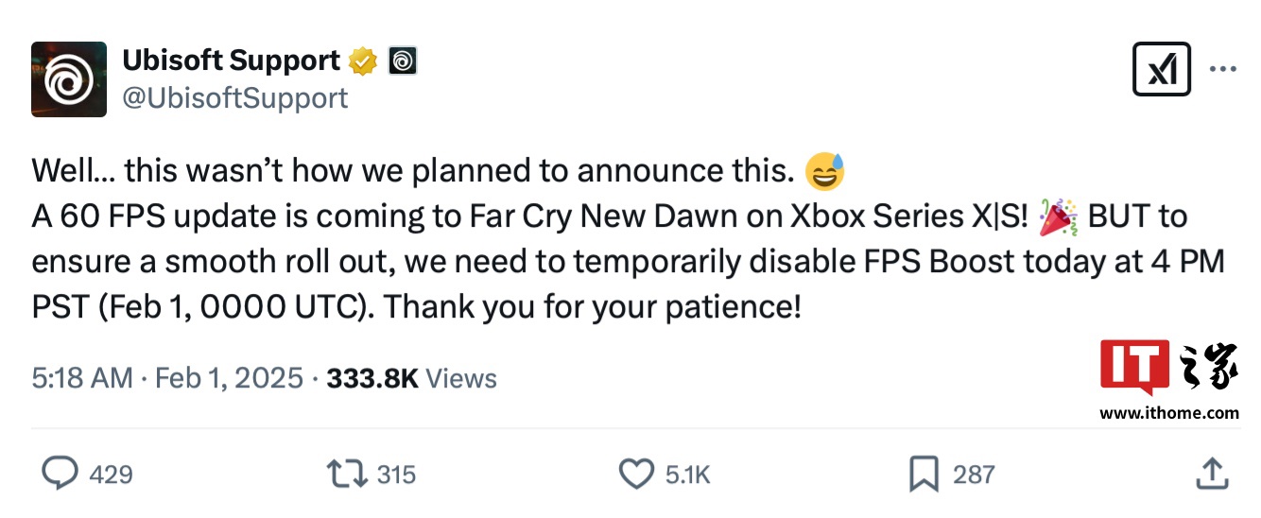Click the Ubisoft affiliation badge icon
Viewport: 1261px width, 518px height.
[403, 62]
